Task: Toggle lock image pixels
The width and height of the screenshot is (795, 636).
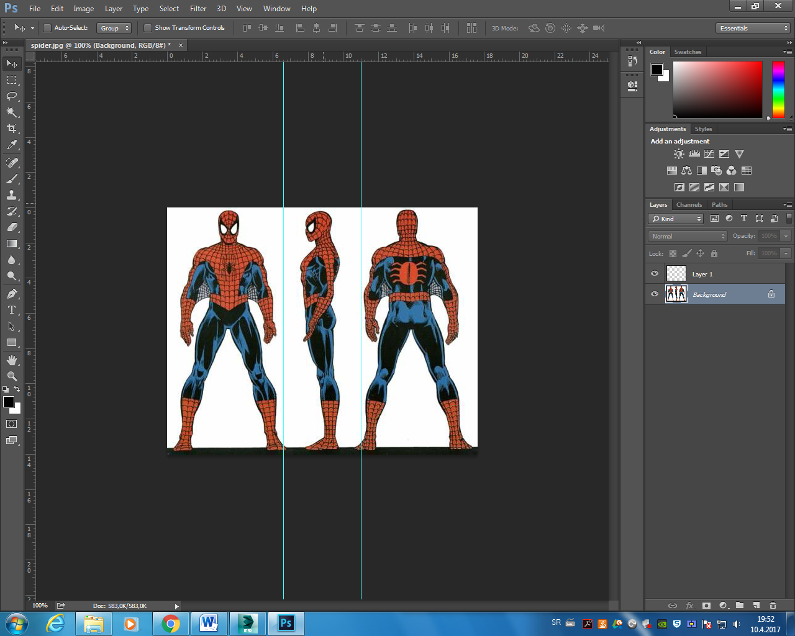Action: pyautogui.click(x=686, y=253)
